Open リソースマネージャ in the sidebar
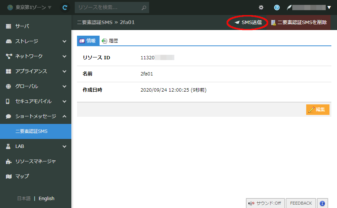The image size is (337, 208). click(x=35, y=161)
